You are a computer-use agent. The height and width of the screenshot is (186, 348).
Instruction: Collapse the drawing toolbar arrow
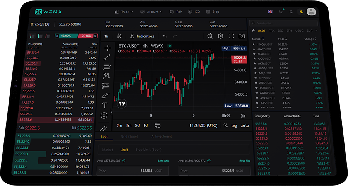[111, 112]
